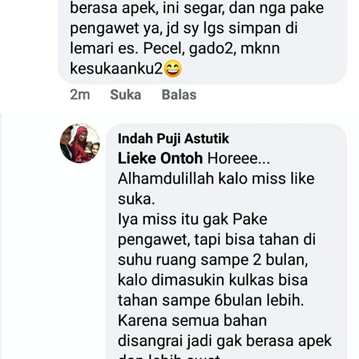Click the word 'Alhamdulillah' in the reply

(x=166, y=178)
